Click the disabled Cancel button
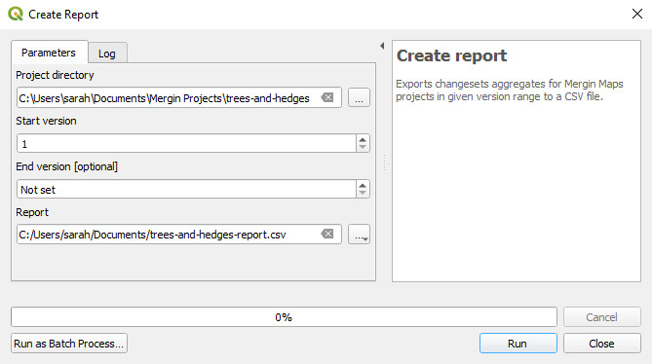652x364 pixels. (601, 317)
